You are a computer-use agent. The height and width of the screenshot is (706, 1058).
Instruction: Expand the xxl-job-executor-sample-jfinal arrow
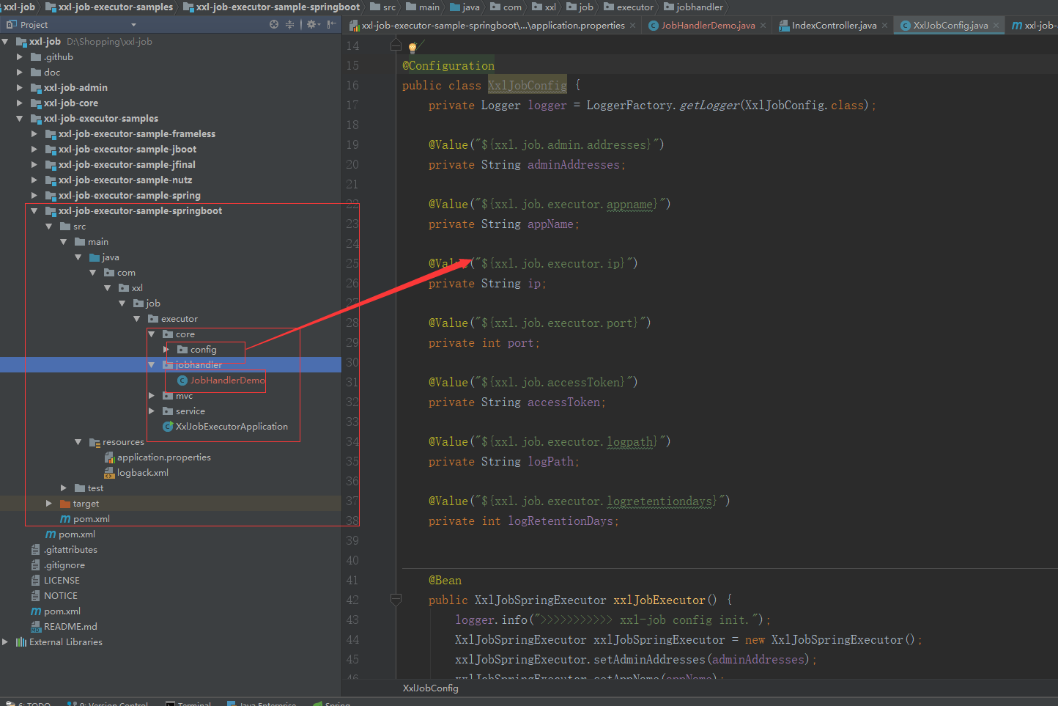34,164
